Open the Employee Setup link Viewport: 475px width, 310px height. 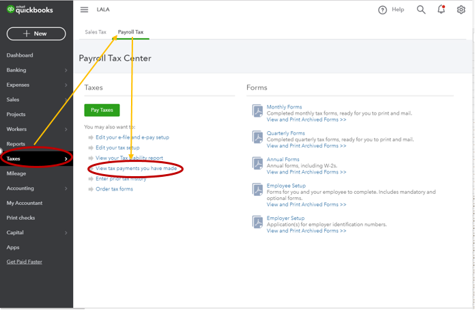pos(286,186)
